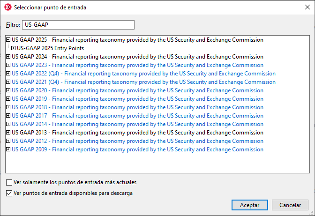Viewport: 315px width, 216px height.
Task: Expand US-GAAP 2025 Entry Points node
Action: (x=14, y=48)
